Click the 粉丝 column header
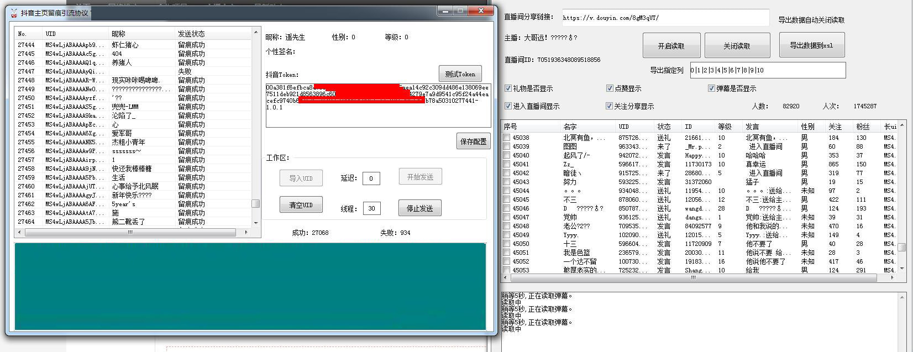The width and height of the screenshot is (913, 352). point(868,127)
